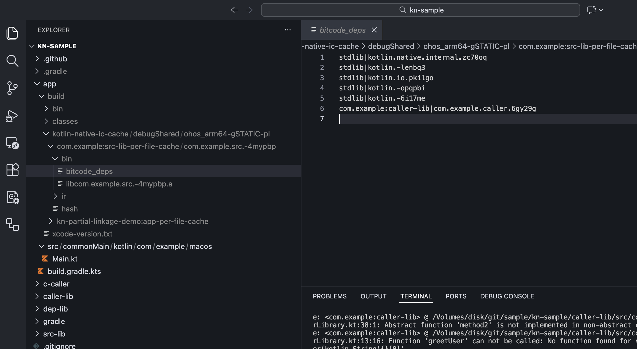Image resolution: width=637 pixels, height=349 pixels.
Task: Close the bitcode_deps editor tab
Action: (374, 30)
